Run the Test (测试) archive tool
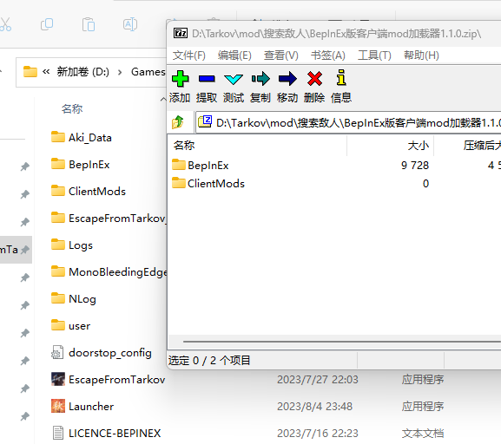Image resolution: width=501 pixels, height=444 pixels. [x=234, y=79]
